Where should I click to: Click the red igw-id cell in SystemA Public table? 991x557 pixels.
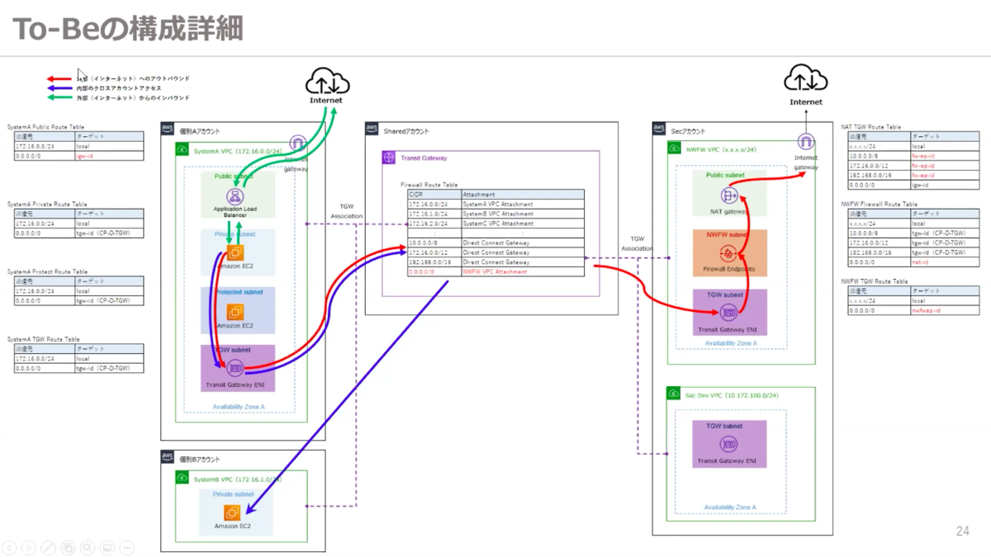tap(109, 155)
